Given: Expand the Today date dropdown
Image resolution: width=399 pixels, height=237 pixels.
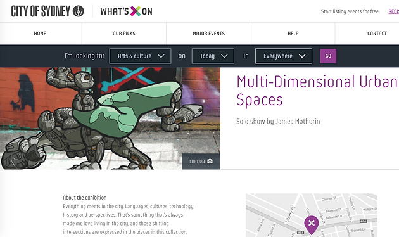Looking at the screenshot, I should tap(213, 56).
